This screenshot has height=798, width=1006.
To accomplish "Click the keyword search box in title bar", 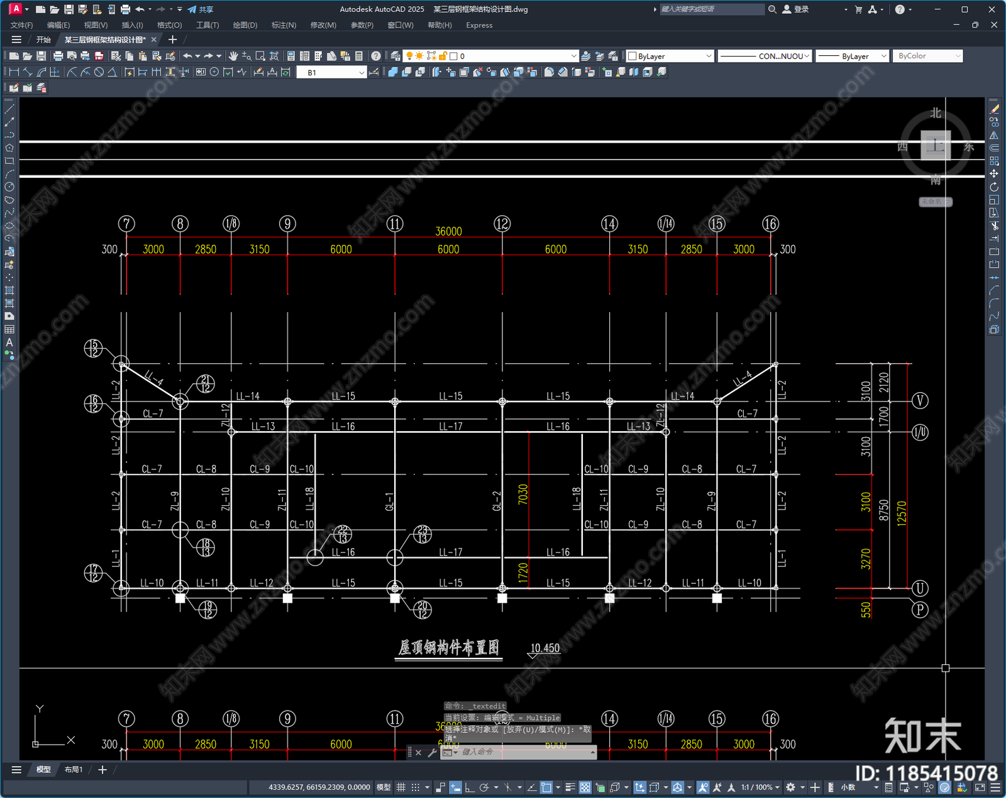I will (711, 9).
